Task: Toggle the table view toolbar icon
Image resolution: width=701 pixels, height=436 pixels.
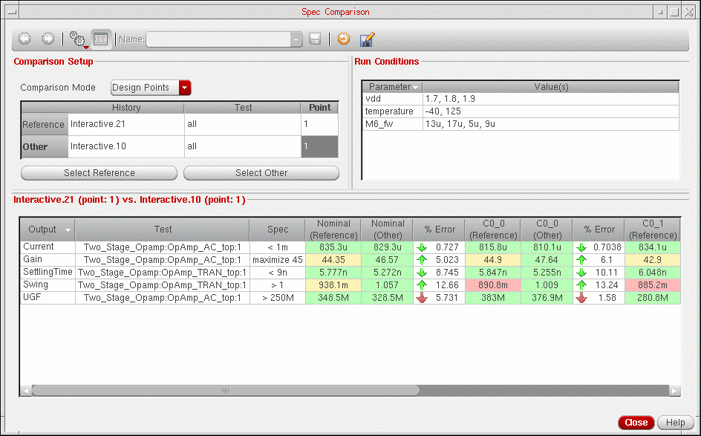Action: (101, 39)
